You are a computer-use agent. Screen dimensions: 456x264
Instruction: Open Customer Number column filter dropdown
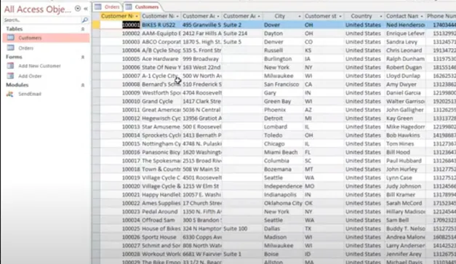[x=137, y=16]
